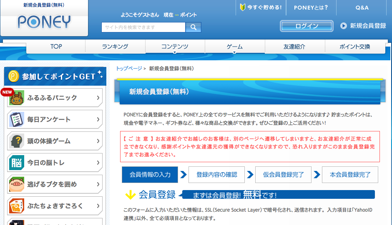This screenshot has height=225, width=392.
Task: Click the トップページ breadcrumb link
Action: pos(129,69)
